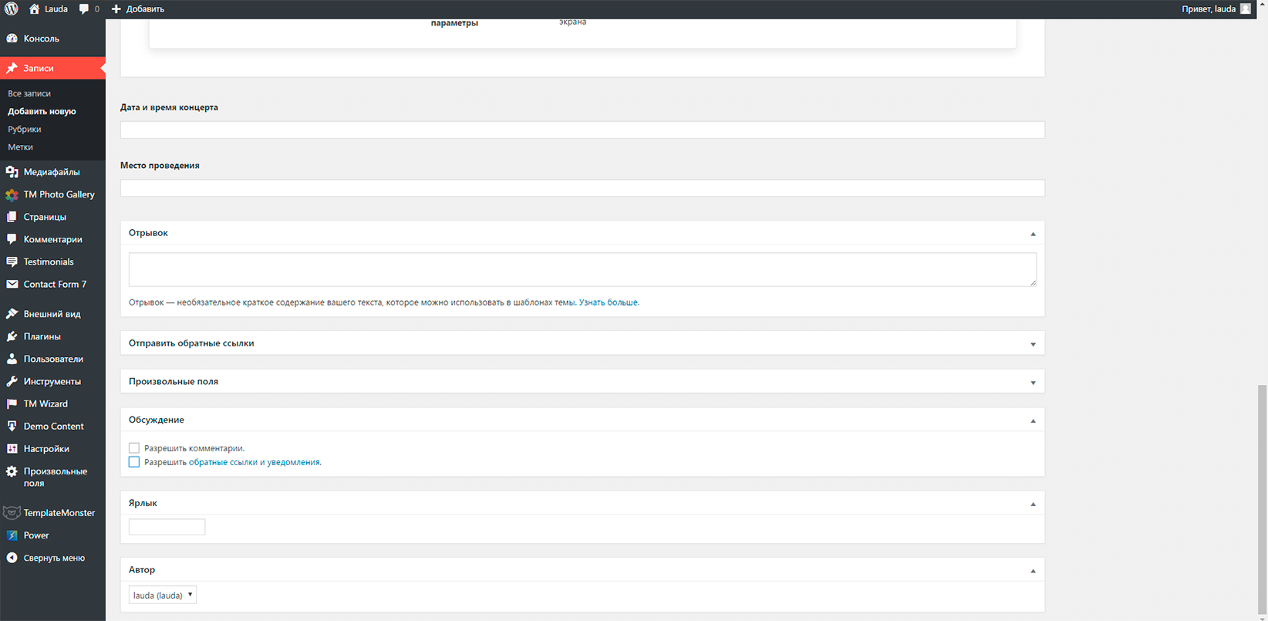Click the plus icon next to Добавить
Image resolution: width=1268 pixels, height=621 pixels.
point(116,9)
